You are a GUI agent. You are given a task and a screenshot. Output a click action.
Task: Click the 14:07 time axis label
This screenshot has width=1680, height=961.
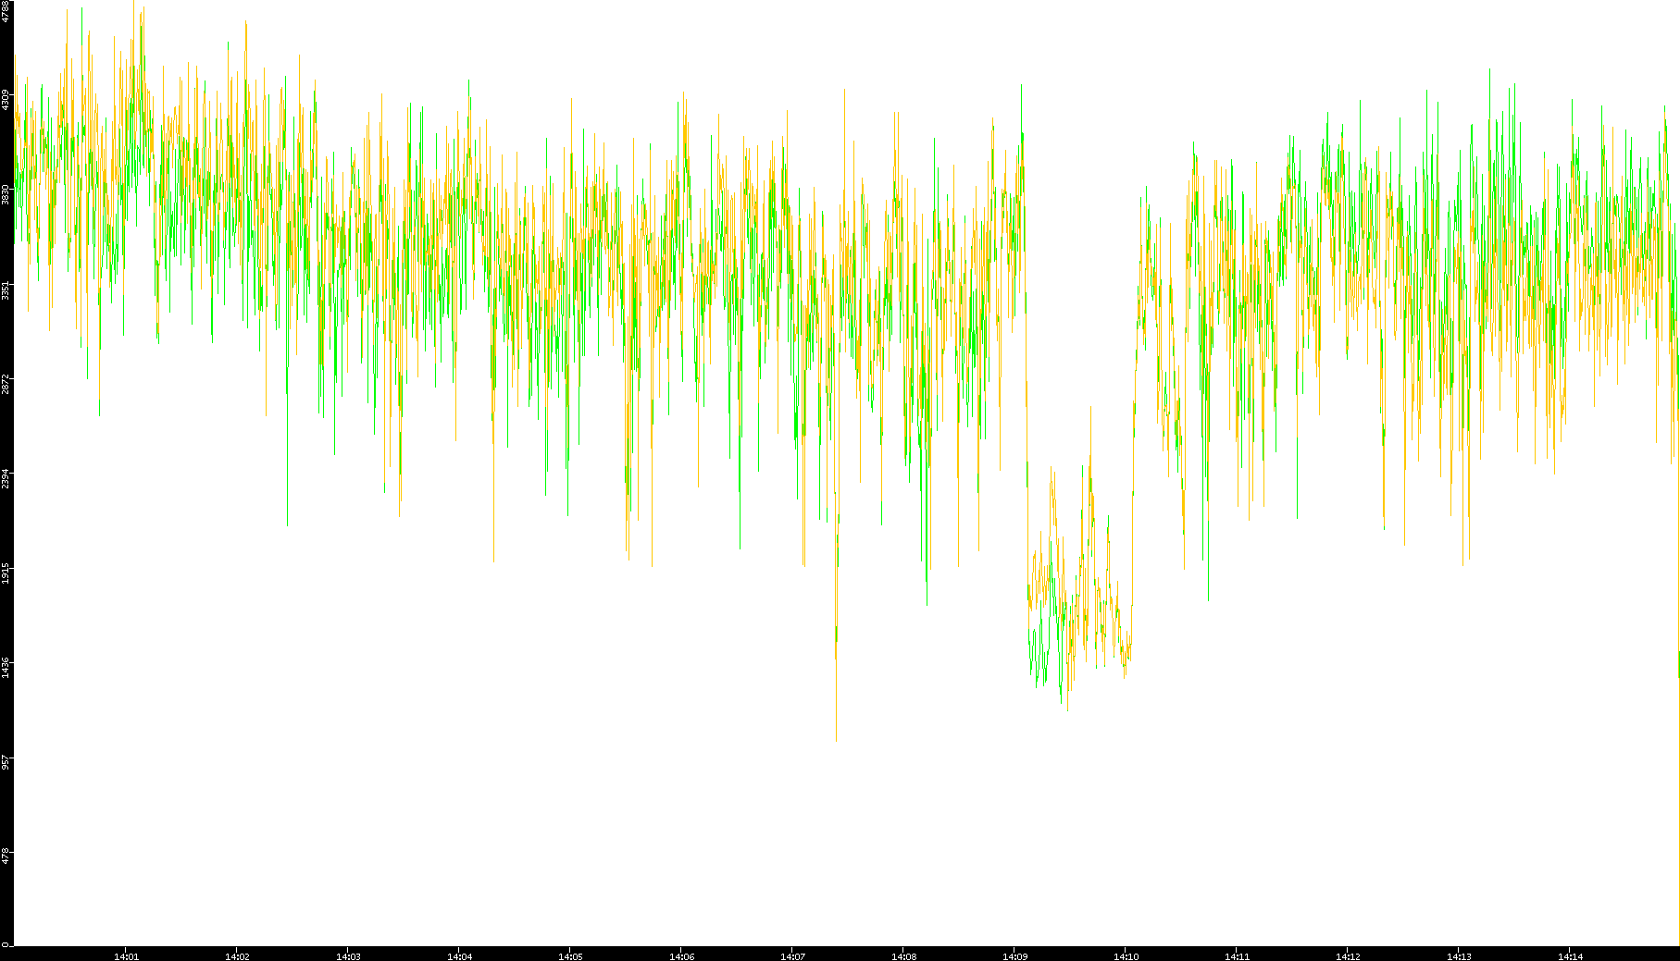792,955
